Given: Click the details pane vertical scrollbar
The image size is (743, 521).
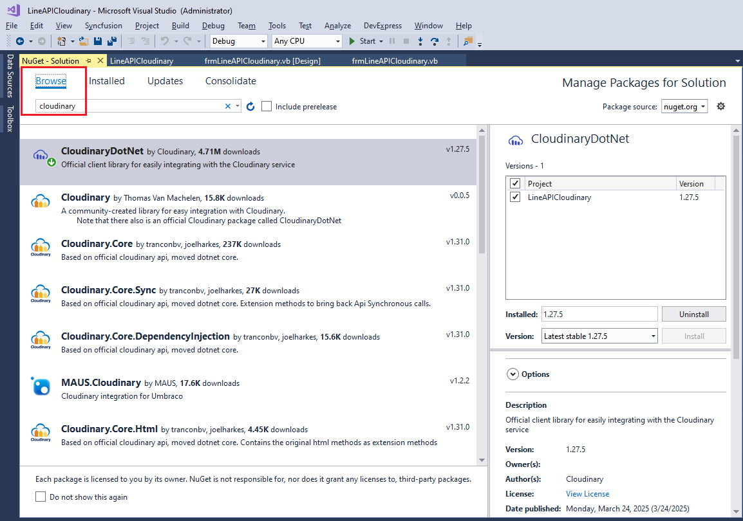Looking at the screenshot, I should (736, 246).
